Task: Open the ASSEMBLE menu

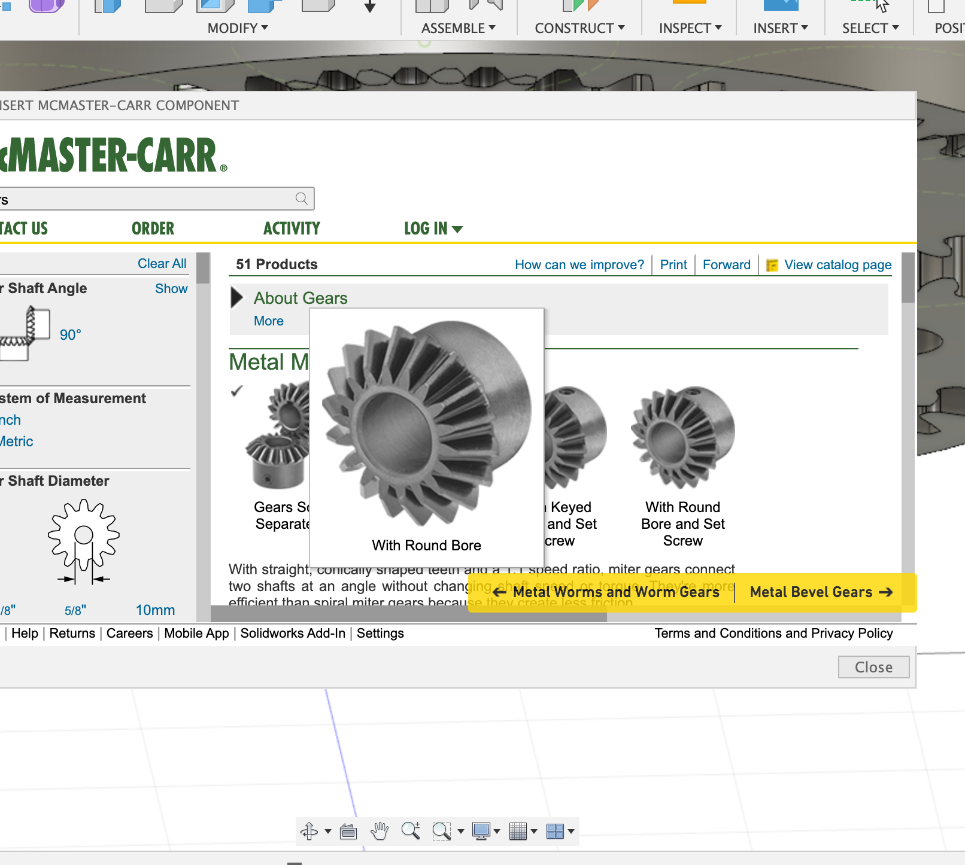Action: pyautogui.click(x=458, y=28)
